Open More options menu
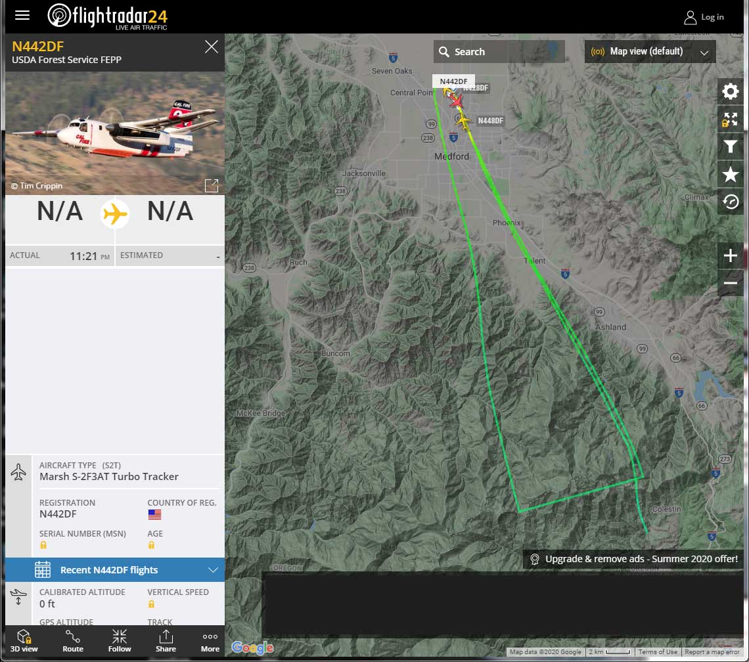The height and width of the screenshot is (662, 749). tap(210, 640)
